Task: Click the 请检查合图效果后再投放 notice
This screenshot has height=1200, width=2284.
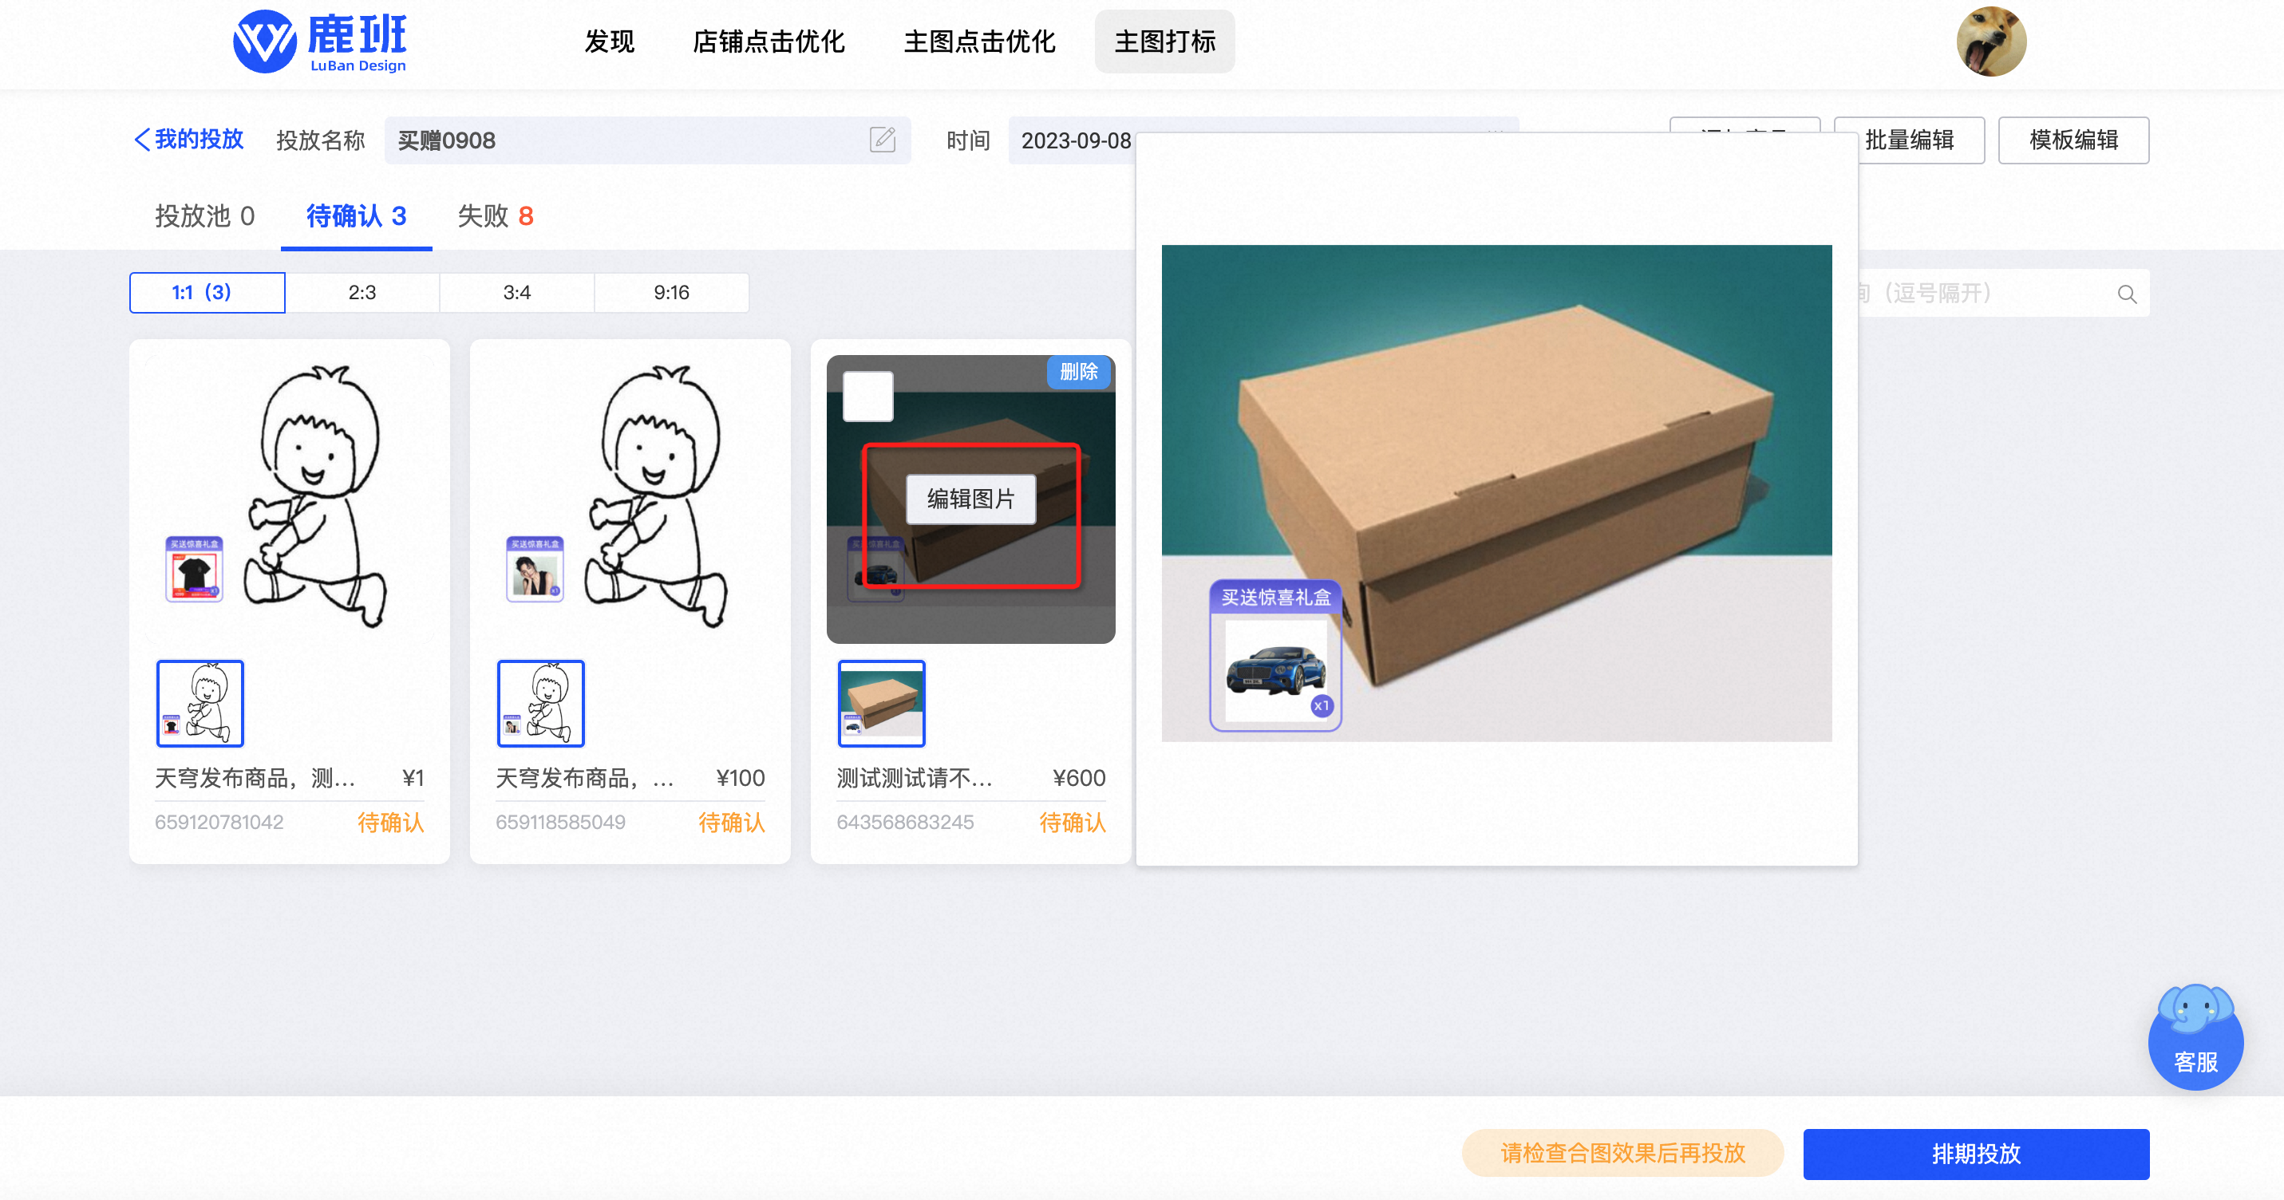Action: tap(1622, 1153)
